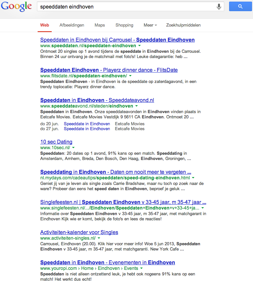Click snippet 'Informatie over Speeddaten Eindhoven v 33-45'
Viewport: 253px width, 281px height.
[123, 216]
